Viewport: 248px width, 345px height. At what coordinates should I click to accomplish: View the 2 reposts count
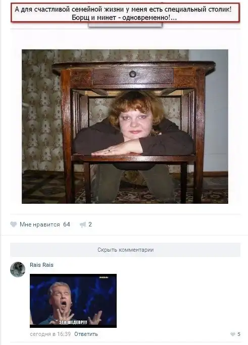coord(90,224)
